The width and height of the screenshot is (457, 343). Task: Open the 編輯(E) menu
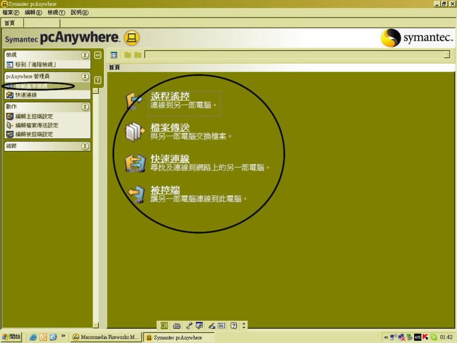(x=33, y=13)
